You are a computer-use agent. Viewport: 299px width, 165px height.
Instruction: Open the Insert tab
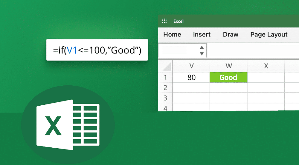click(x=202, y=35)
